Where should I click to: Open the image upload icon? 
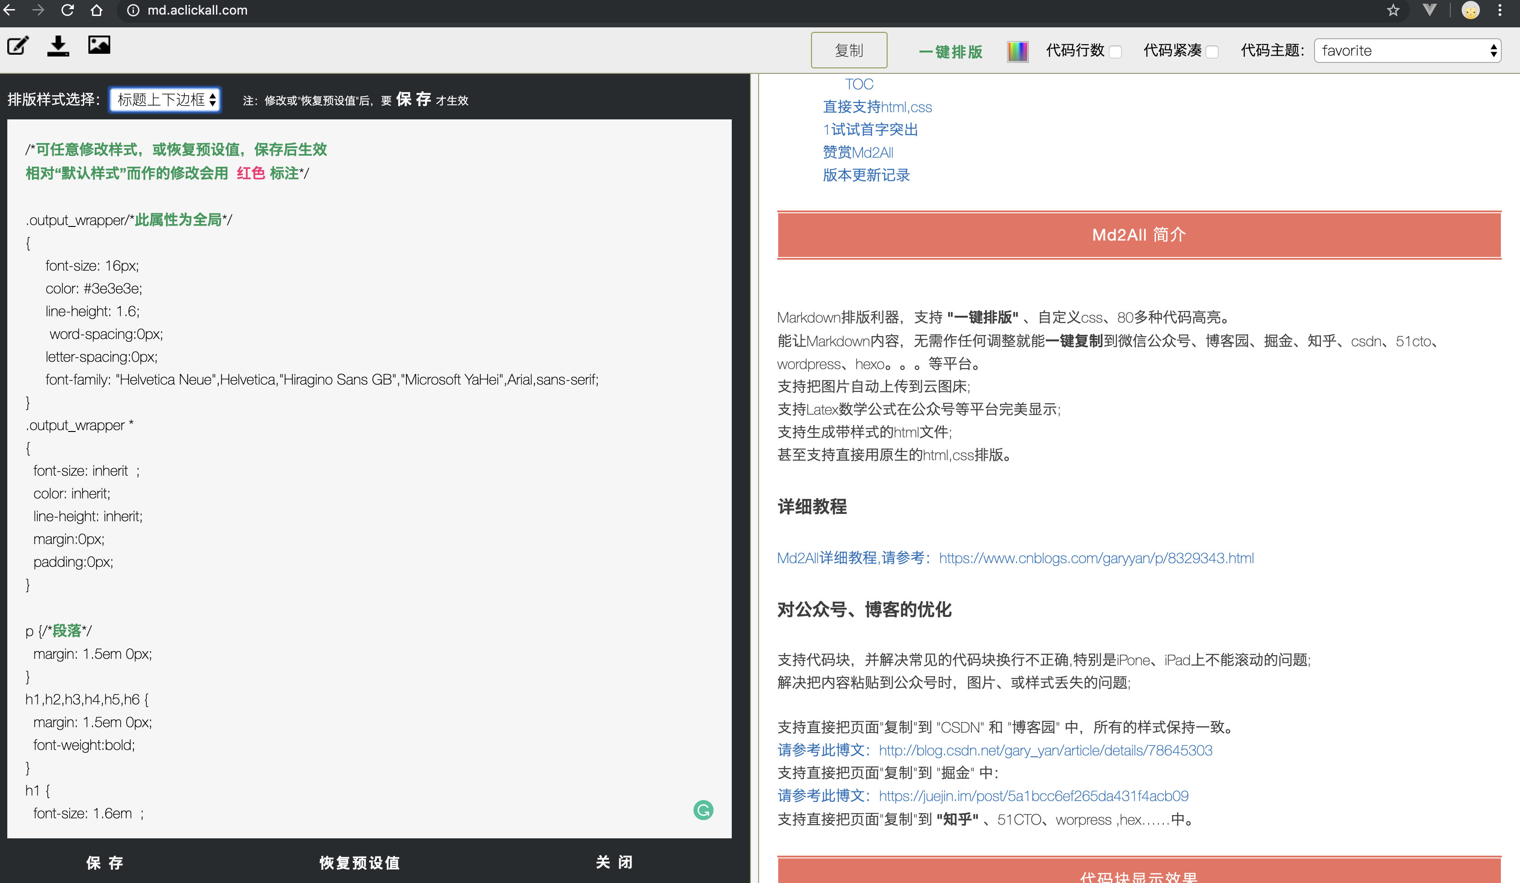tap(99, 45)
